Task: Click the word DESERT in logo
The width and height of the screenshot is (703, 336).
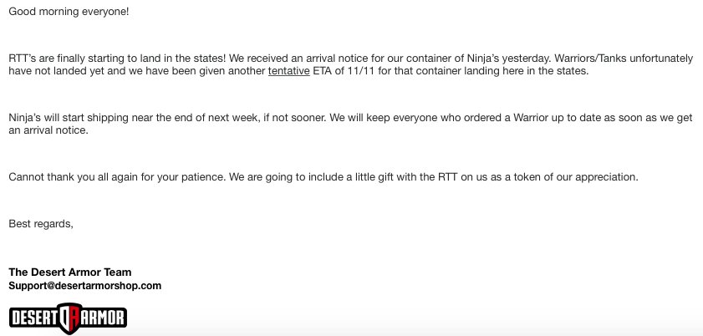Action: (34, 318)
